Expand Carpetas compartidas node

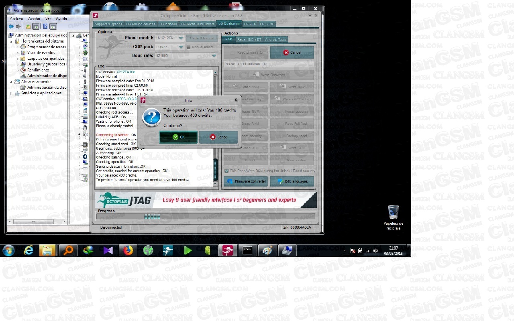[18, 59]
